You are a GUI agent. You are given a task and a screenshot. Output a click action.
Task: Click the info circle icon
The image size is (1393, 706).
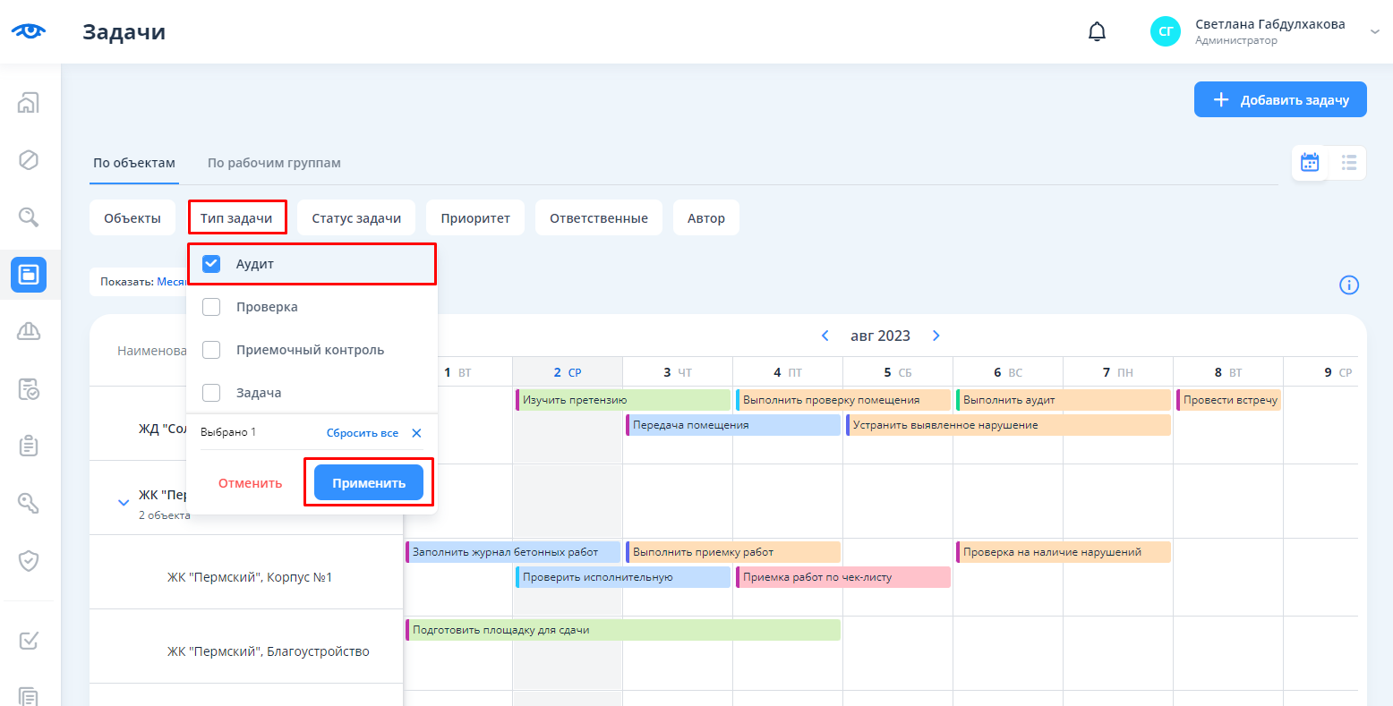coord(1348,285)
